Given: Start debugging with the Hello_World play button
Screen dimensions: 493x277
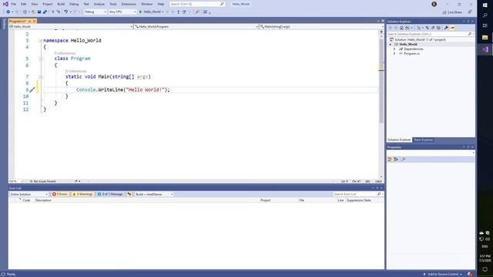Looking at the screenshot, I should pos(152,12).
